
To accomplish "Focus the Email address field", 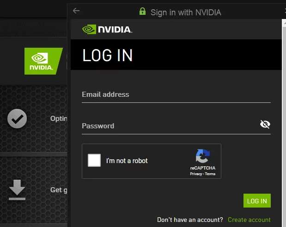I will [176, 95].
